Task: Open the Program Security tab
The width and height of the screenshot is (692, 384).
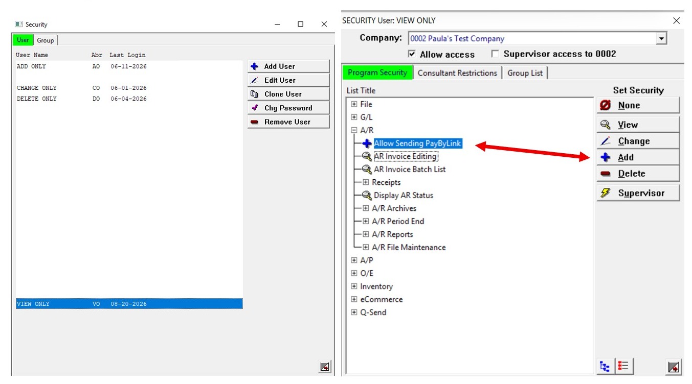Action: click(x=377, y=73)
